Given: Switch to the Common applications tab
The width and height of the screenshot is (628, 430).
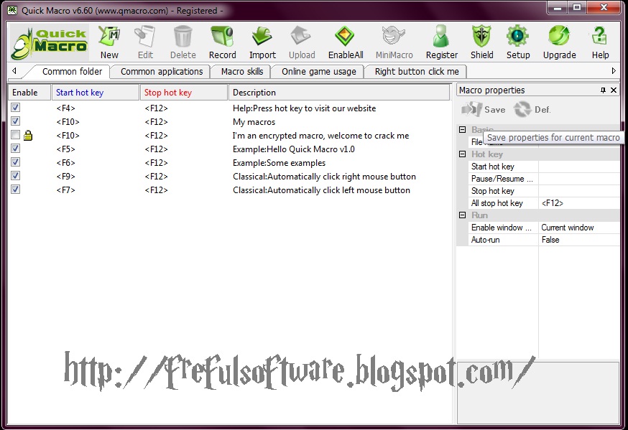Looking at the screenshot, I should [160, 71].
